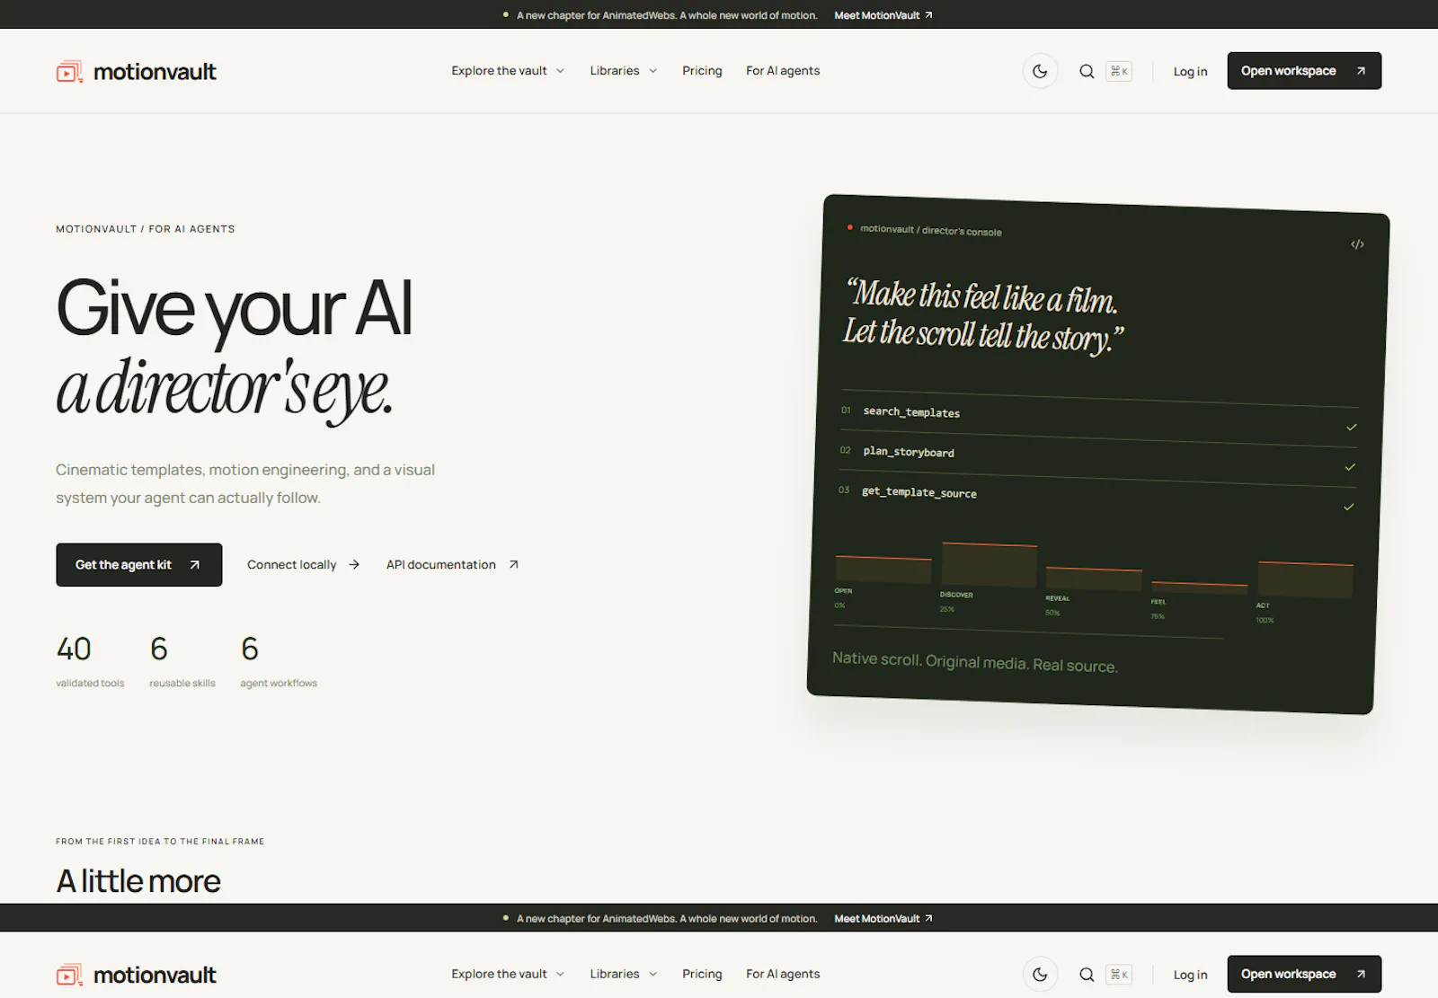Open Pricing page from bottom duplicate header

click(702, 975)
